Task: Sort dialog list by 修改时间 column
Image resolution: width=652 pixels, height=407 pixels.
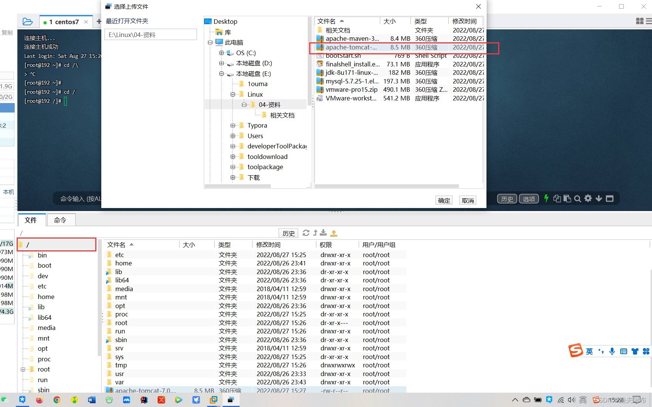Action: (x=466, y=21)
